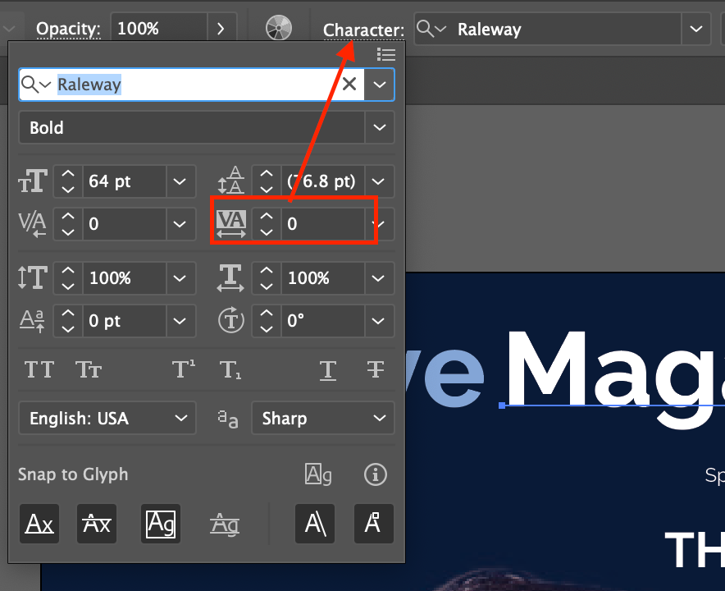Clear the Raleway font search field
The width and height of the screenshot is (725, 591).
[x=349, y=85]
